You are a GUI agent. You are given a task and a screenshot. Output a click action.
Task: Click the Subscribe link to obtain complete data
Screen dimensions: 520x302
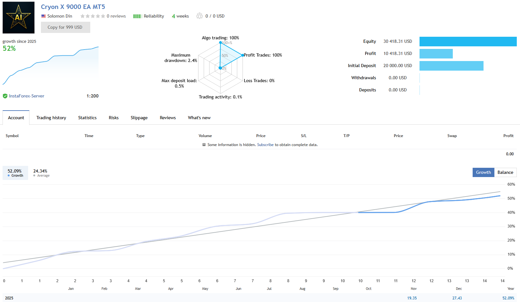pyautogui.click(x=265, y=145)
